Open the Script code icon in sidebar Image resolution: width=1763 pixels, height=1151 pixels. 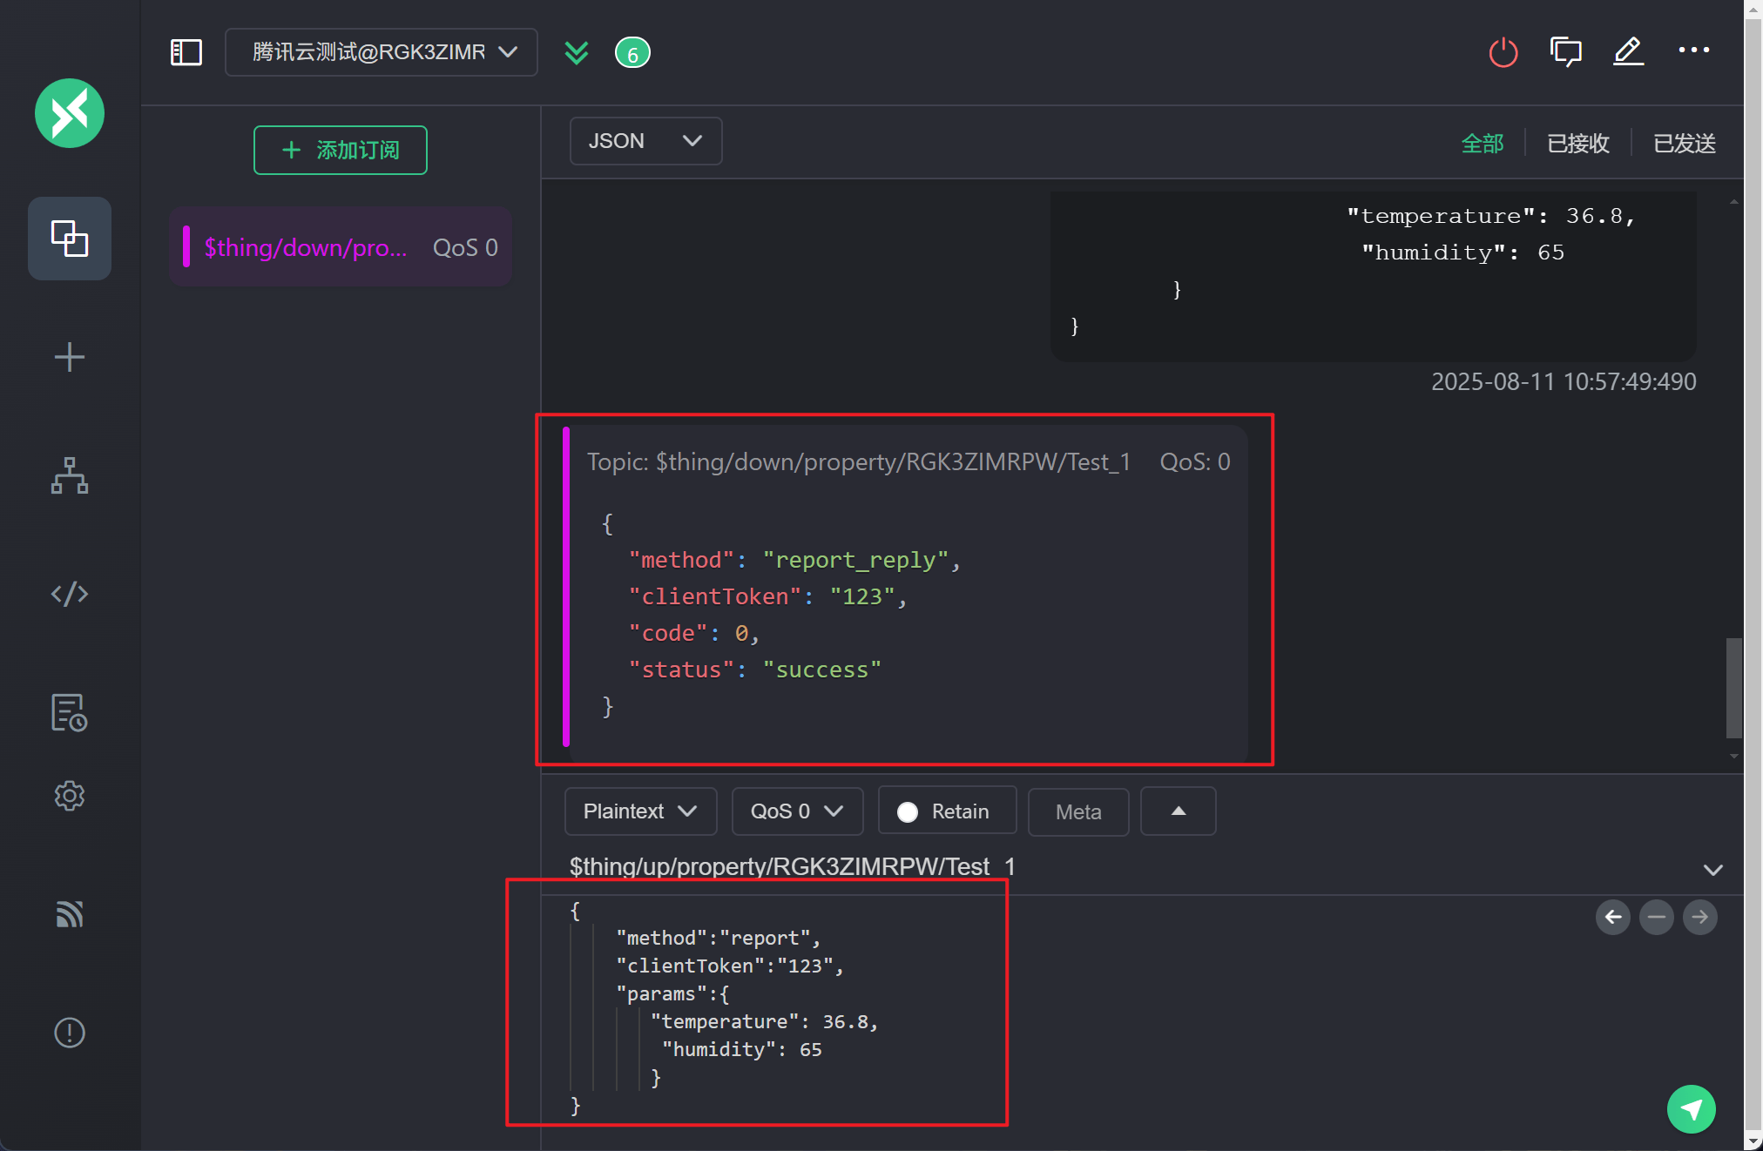pos(70,594)
